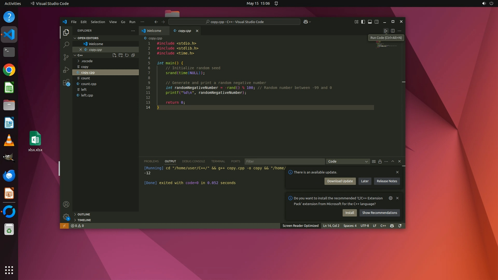Expand the .vscode folder
This screenshot has width=498, height=280.
[87, 61]
